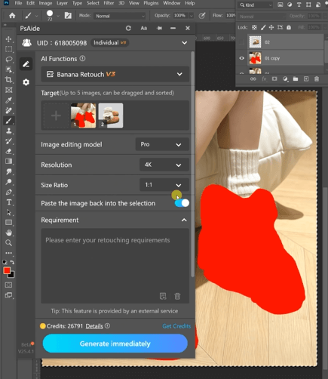Open the Image editing model Pro dropdown
Image resolution: width=328 pixels, height=379 pixels.
(x=162, y=144)
